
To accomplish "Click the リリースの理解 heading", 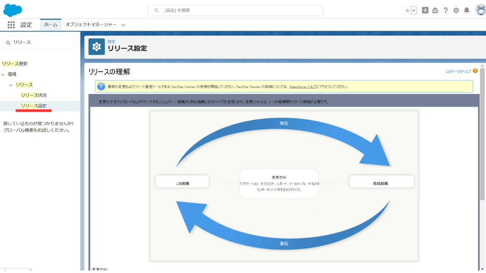I will click(109, 72).
